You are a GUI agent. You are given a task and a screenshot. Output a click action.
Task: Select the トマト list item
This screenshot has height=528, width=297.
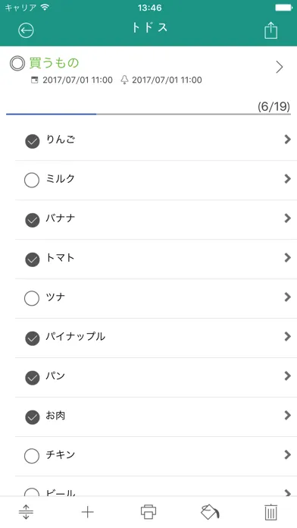[x=156, y=259]
